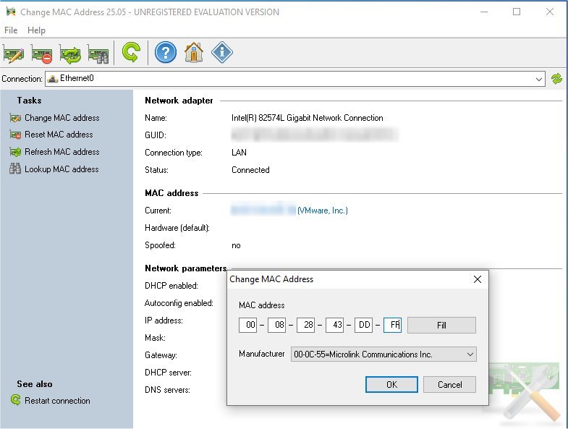
Task: Click the DNS servers label
Action: [167, 390]
